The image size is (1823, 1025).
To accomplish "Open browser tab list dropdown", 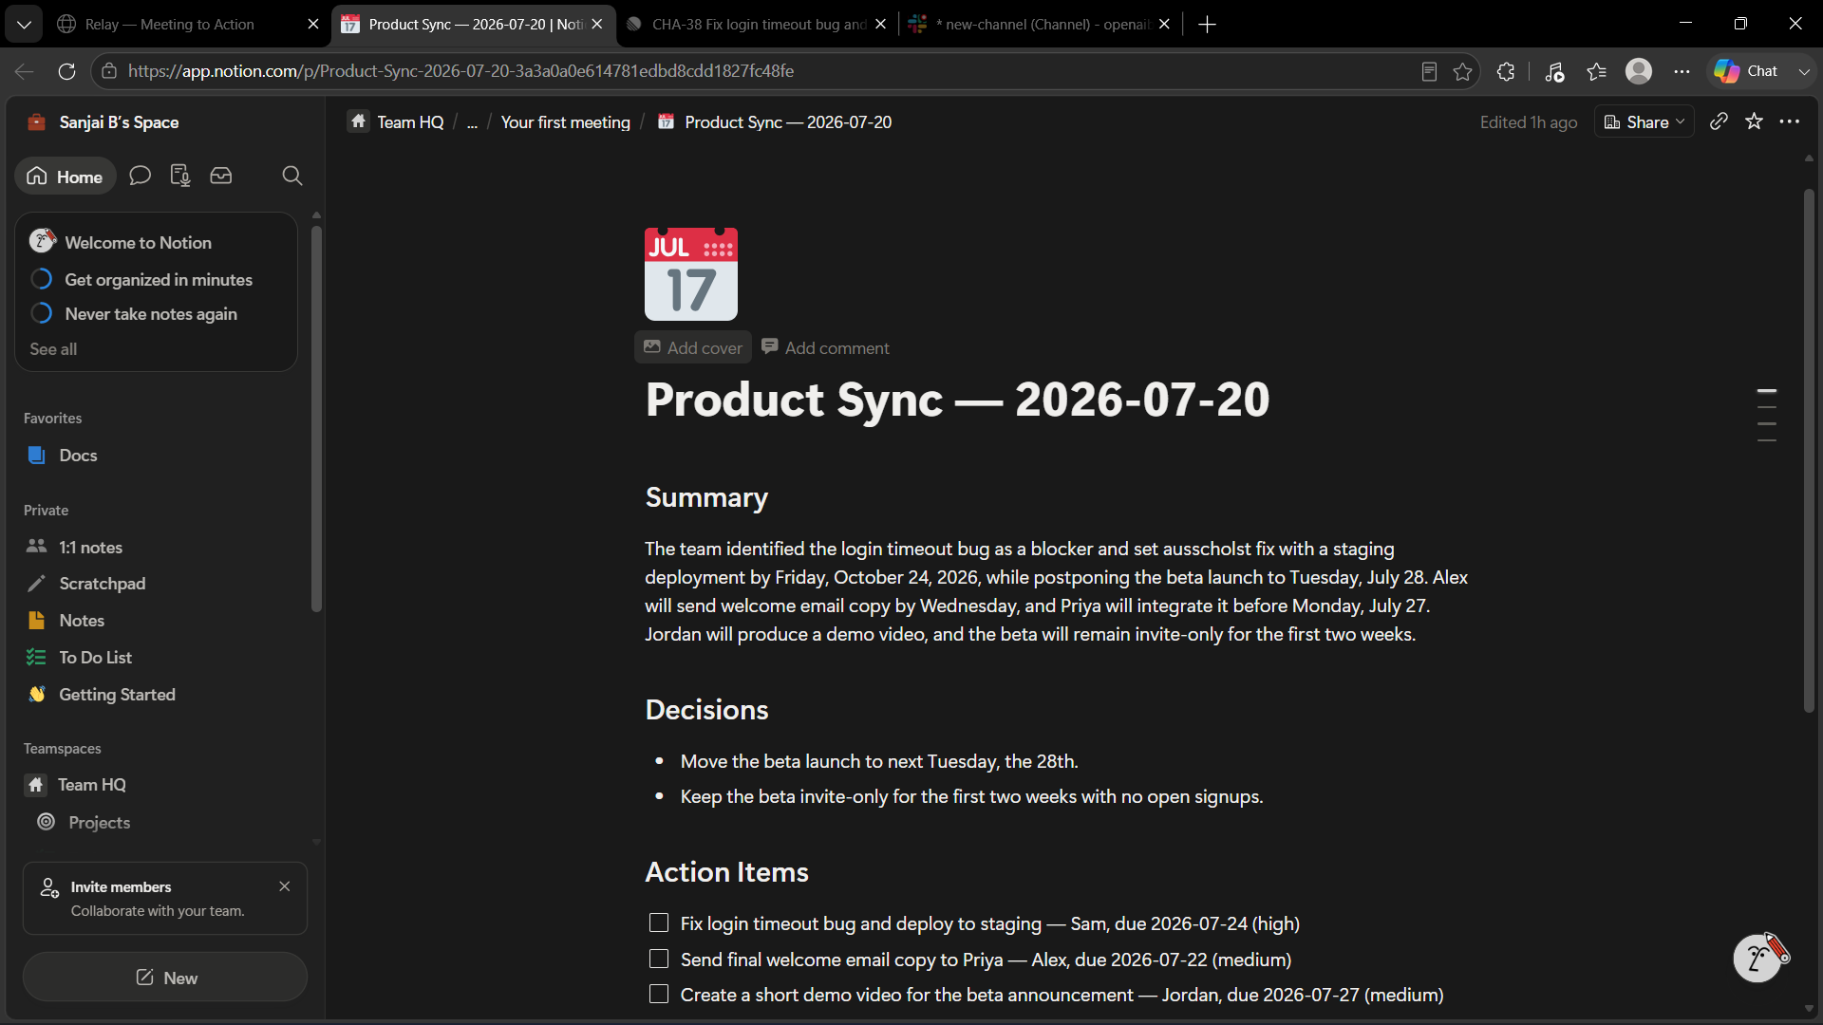I will (x=24, y=24).
